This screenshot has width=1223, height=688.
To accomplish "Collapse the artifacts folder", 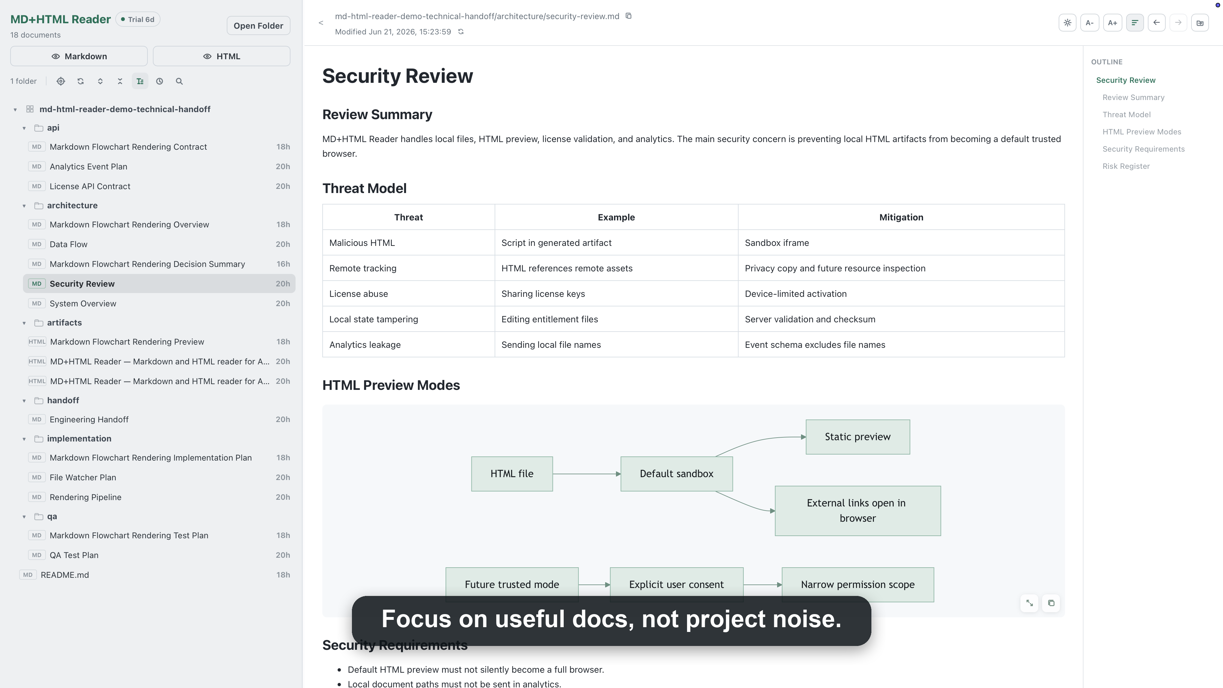I will coord(24,323).
